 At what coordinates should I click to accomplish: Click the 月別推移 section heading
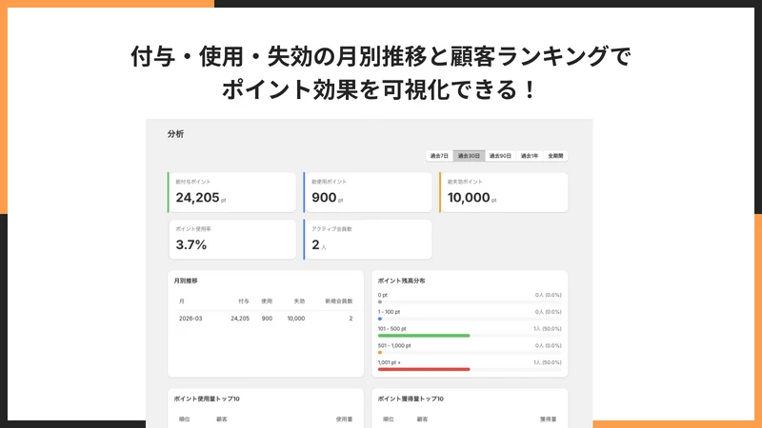tap(186, 281)
